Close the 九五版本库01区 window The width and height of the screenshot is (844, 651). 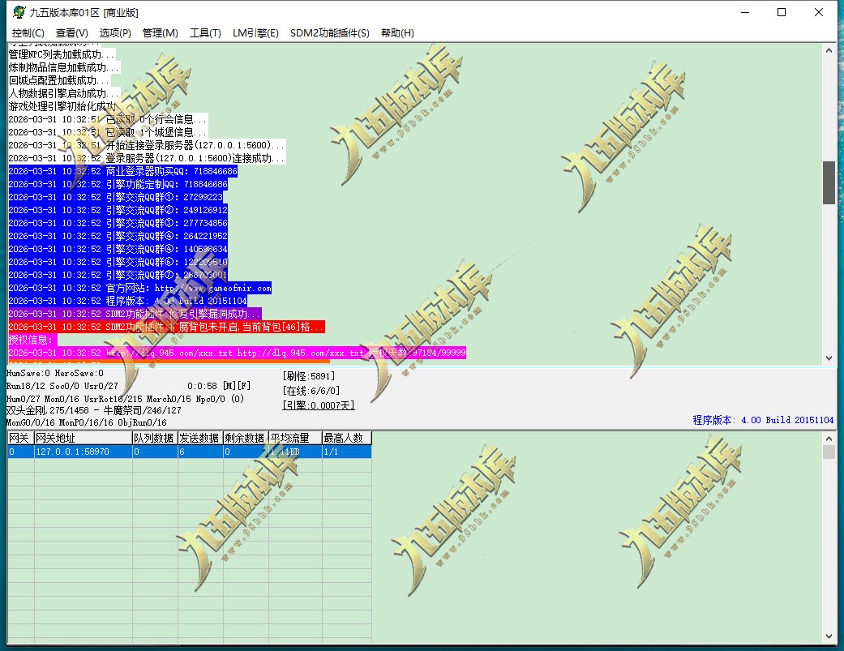pos(819,12)
